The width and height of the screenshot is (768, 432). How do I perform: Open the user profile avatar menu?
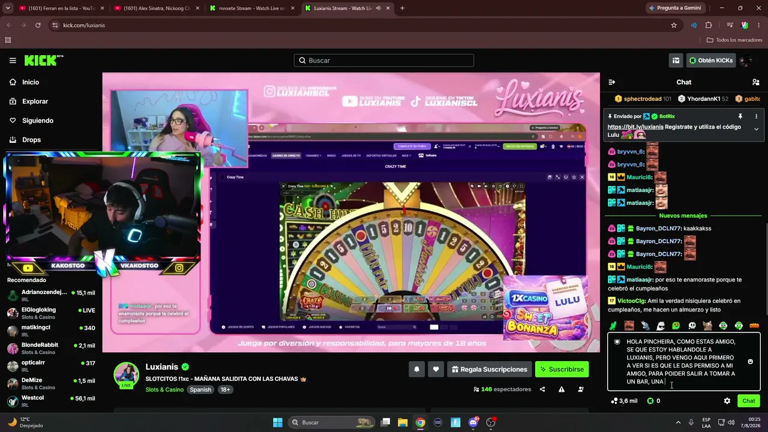746,61
